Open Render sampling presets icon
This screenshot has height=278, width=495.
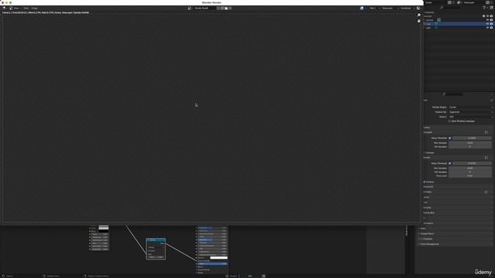pos(486,158)
